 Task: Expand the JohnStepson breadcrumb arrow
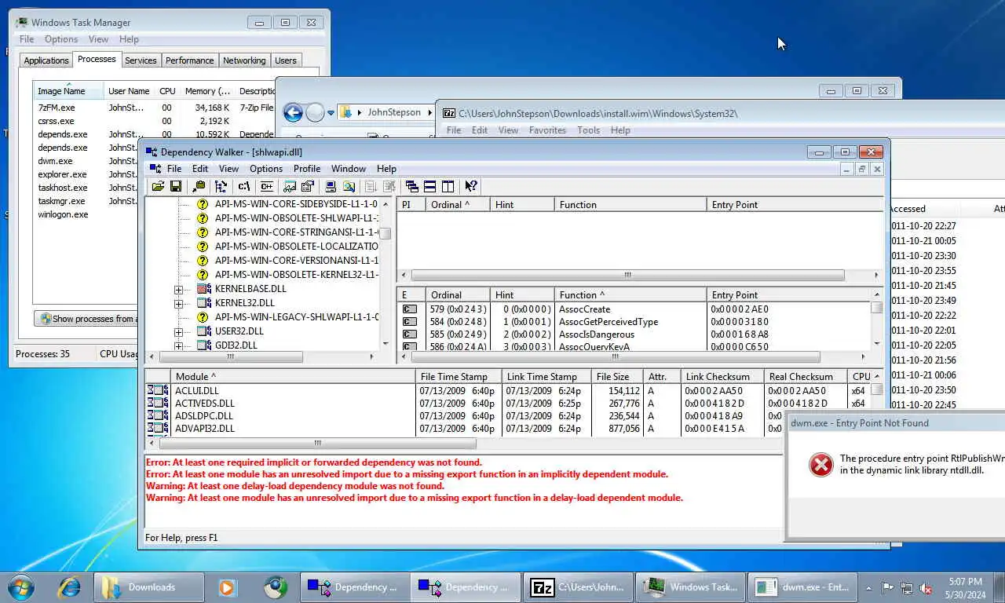pyautogui.click(x=429, y=112)
